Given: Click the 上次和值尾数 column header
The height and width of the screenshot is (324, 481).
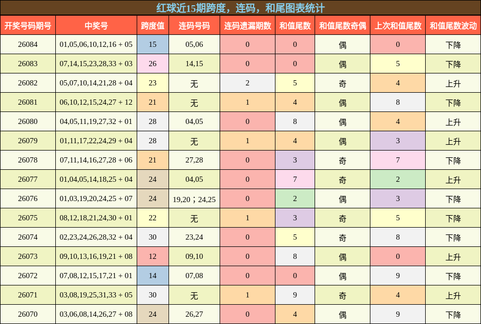Looking at the screenshot, I should [x=398, y=26].
